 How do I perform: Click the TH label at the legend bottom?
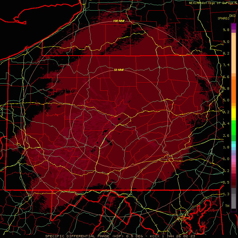[x=227, y=206]
